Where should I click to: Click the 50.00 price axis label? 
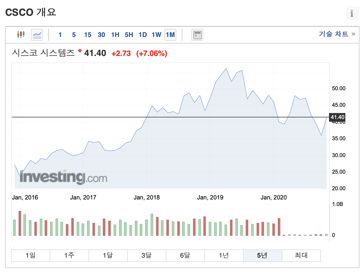pyautogui.click(x=339, y=88)
